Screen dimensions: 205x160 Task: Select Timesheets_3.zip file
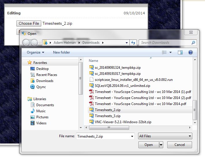click(108, 116)
